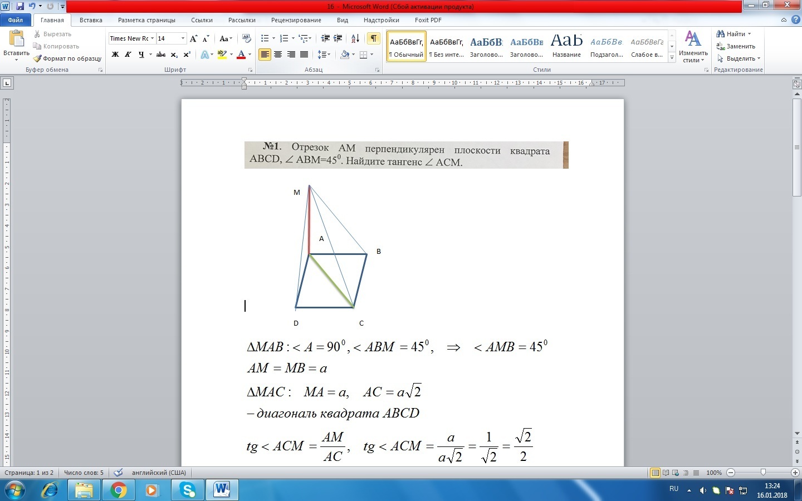
Task: Open text effects glowing A icon
Action: pos(204,55)
